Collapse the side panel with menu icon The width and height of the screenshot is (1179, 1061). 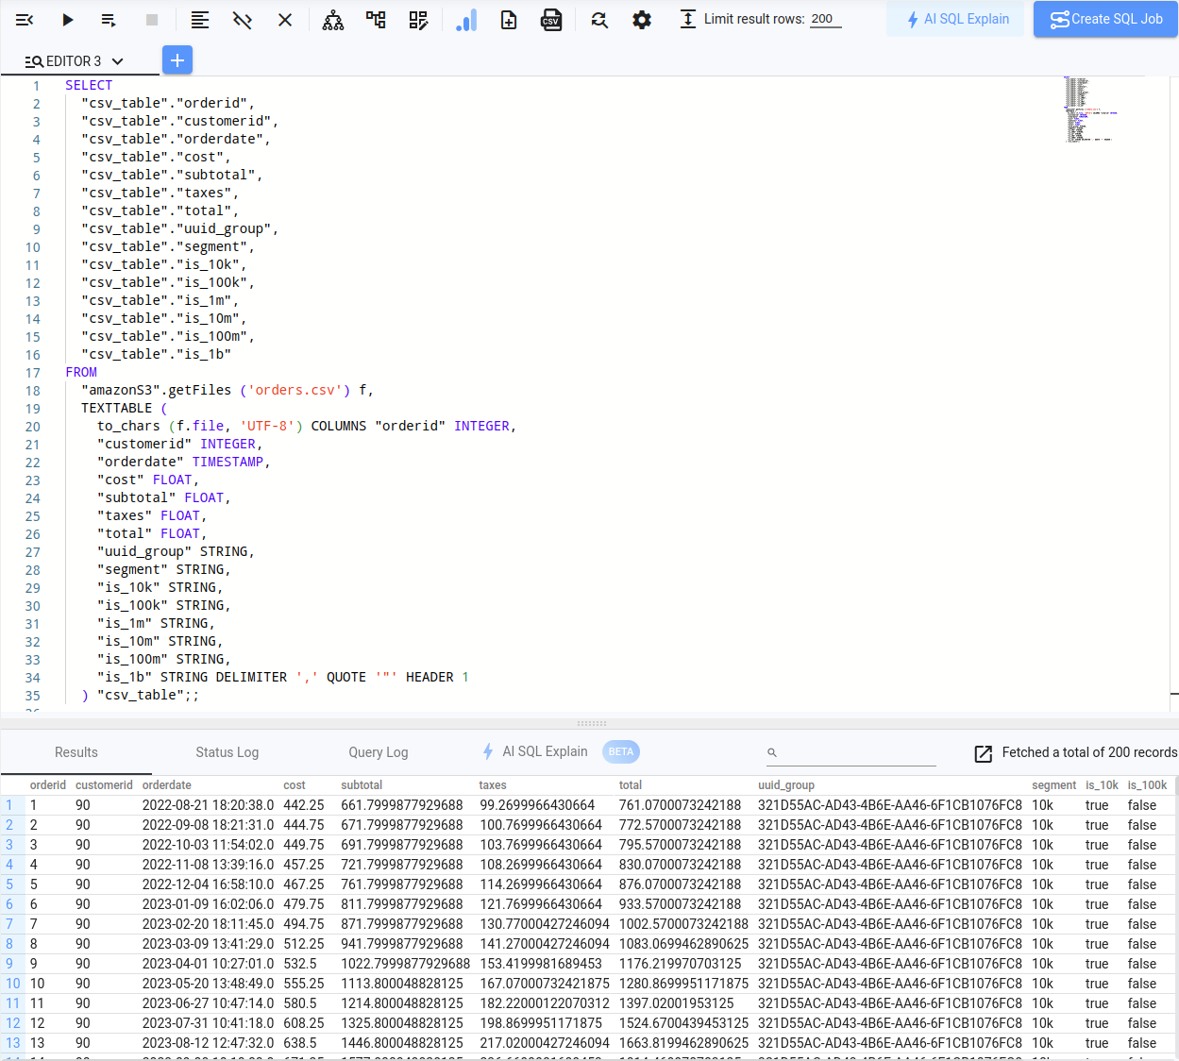tap(25, 20)
